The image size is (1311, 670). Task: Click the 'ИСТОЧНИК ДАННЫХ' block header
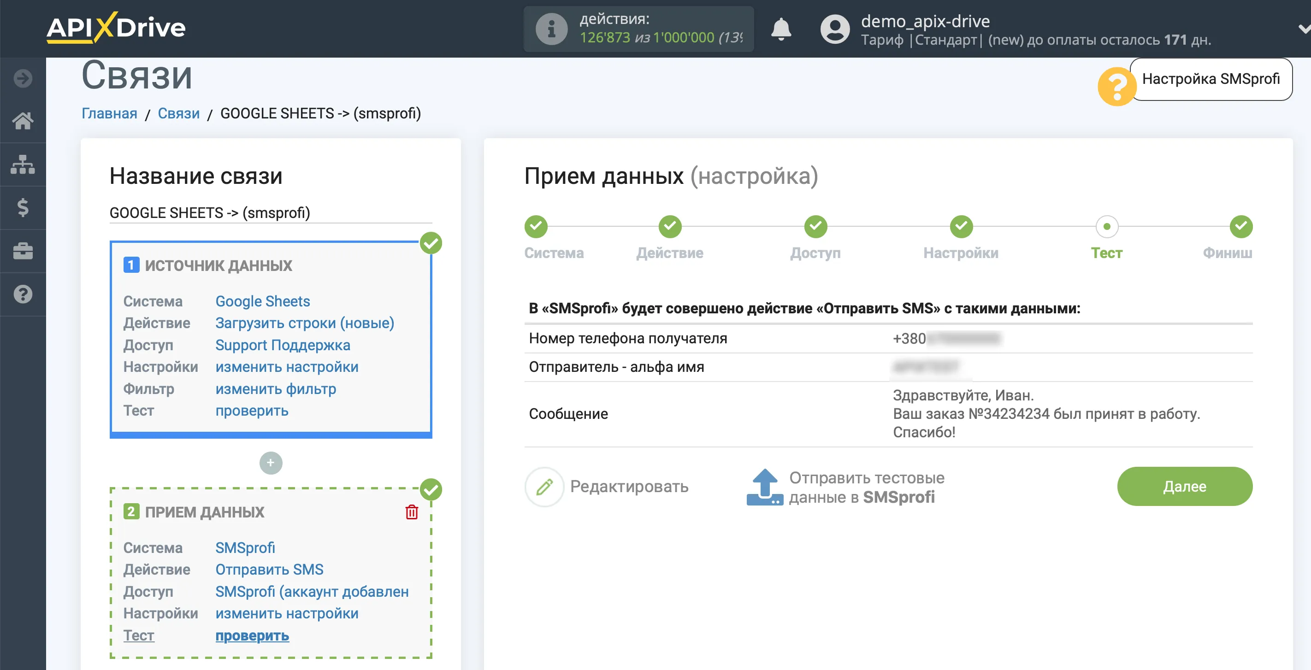(218, 265)
